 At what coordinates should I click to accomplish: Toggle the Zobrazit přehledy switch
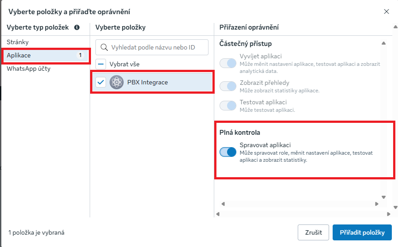(x=228, y=86)
